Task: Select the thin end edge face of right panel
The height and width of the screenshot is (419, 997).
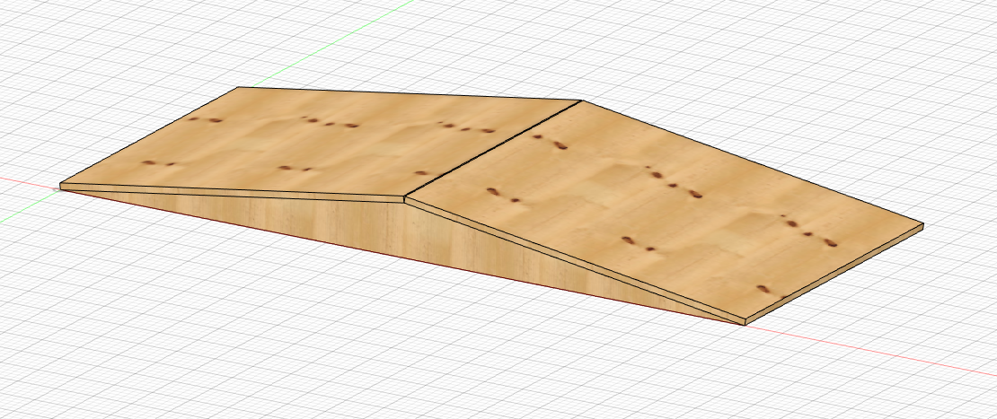Action: 834,275
